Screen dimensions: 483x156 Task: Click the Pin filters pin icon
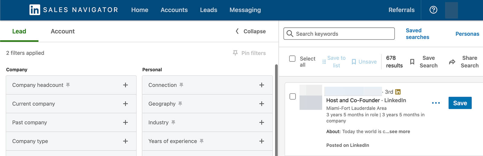pyautogui.click(x=235, y=53)
